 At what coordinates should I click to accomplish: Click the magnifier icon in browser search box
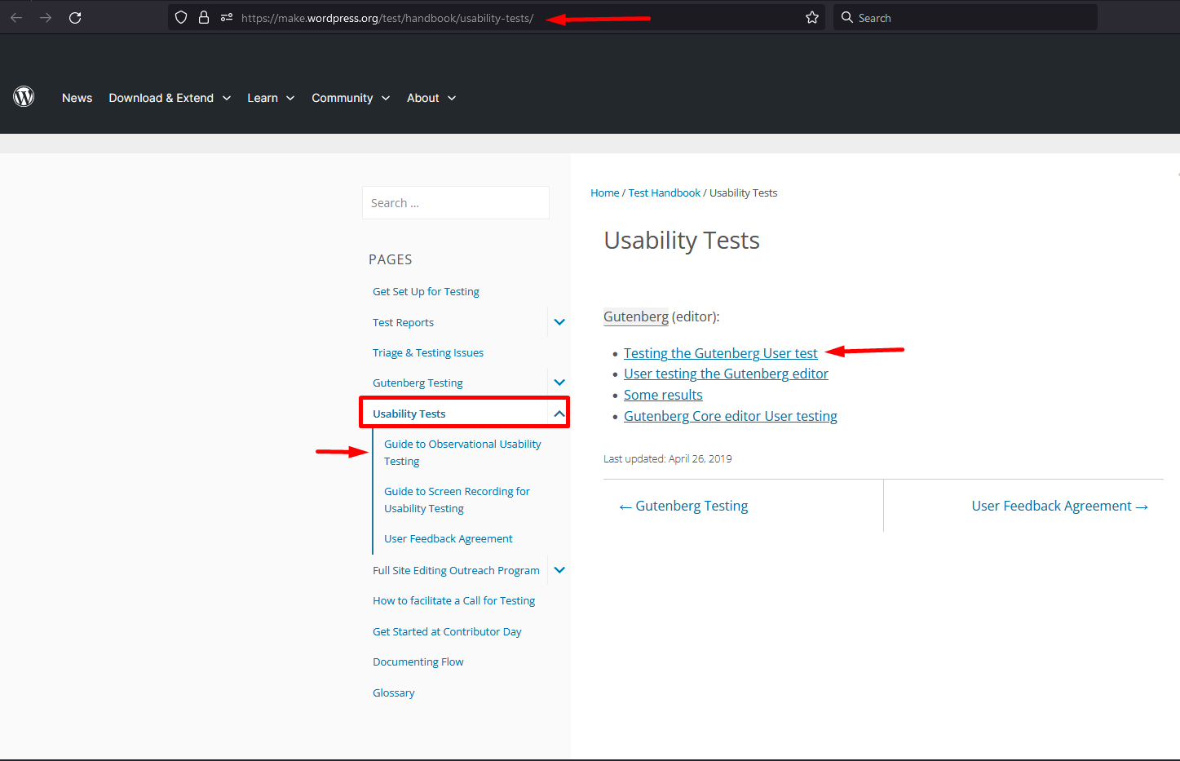tap(847, 17)
